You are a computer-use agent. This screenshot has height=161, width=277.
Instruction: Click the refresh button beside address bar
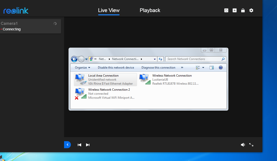[x=160, y=59]
